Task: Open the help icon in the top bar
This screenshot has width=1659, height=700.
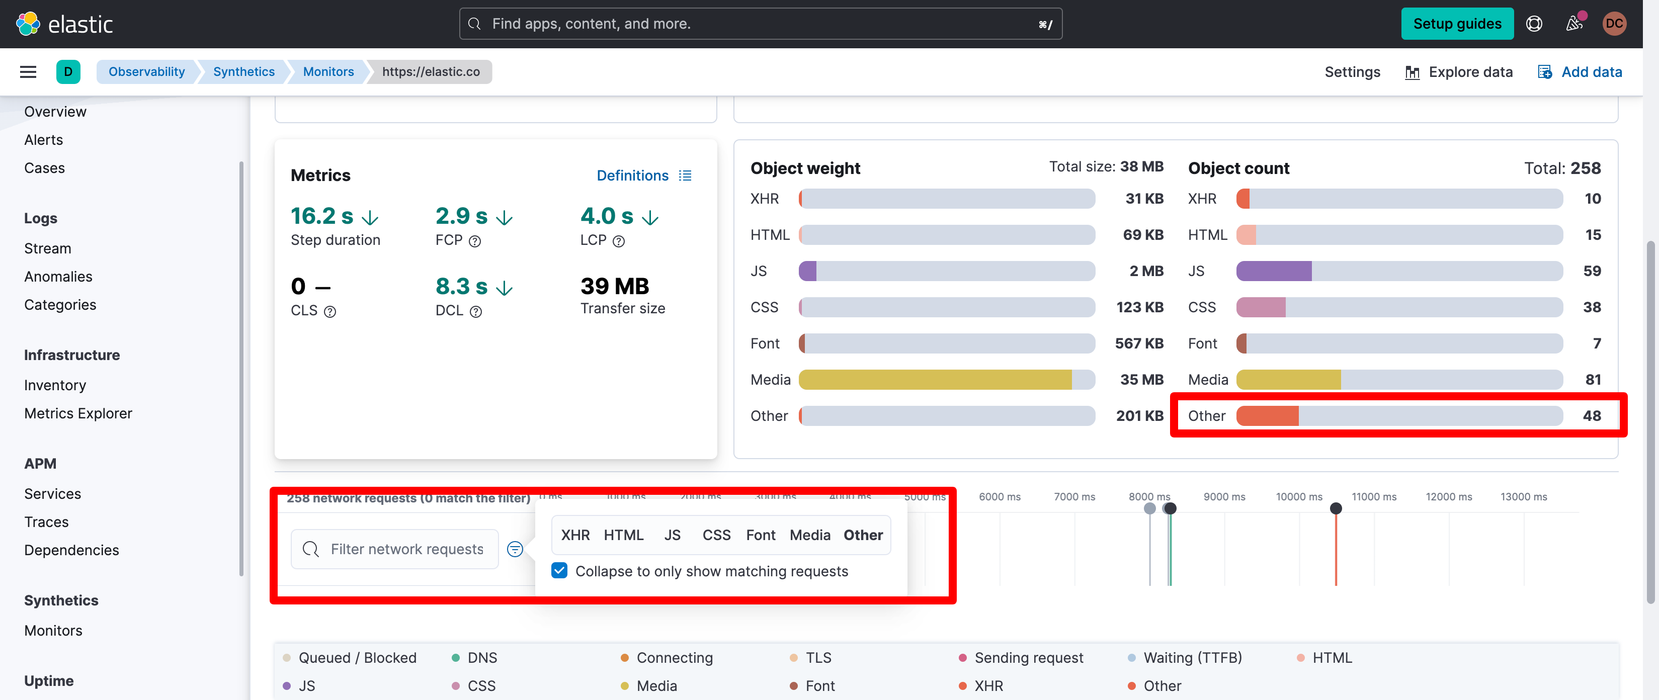Action: pos(1535,24)
